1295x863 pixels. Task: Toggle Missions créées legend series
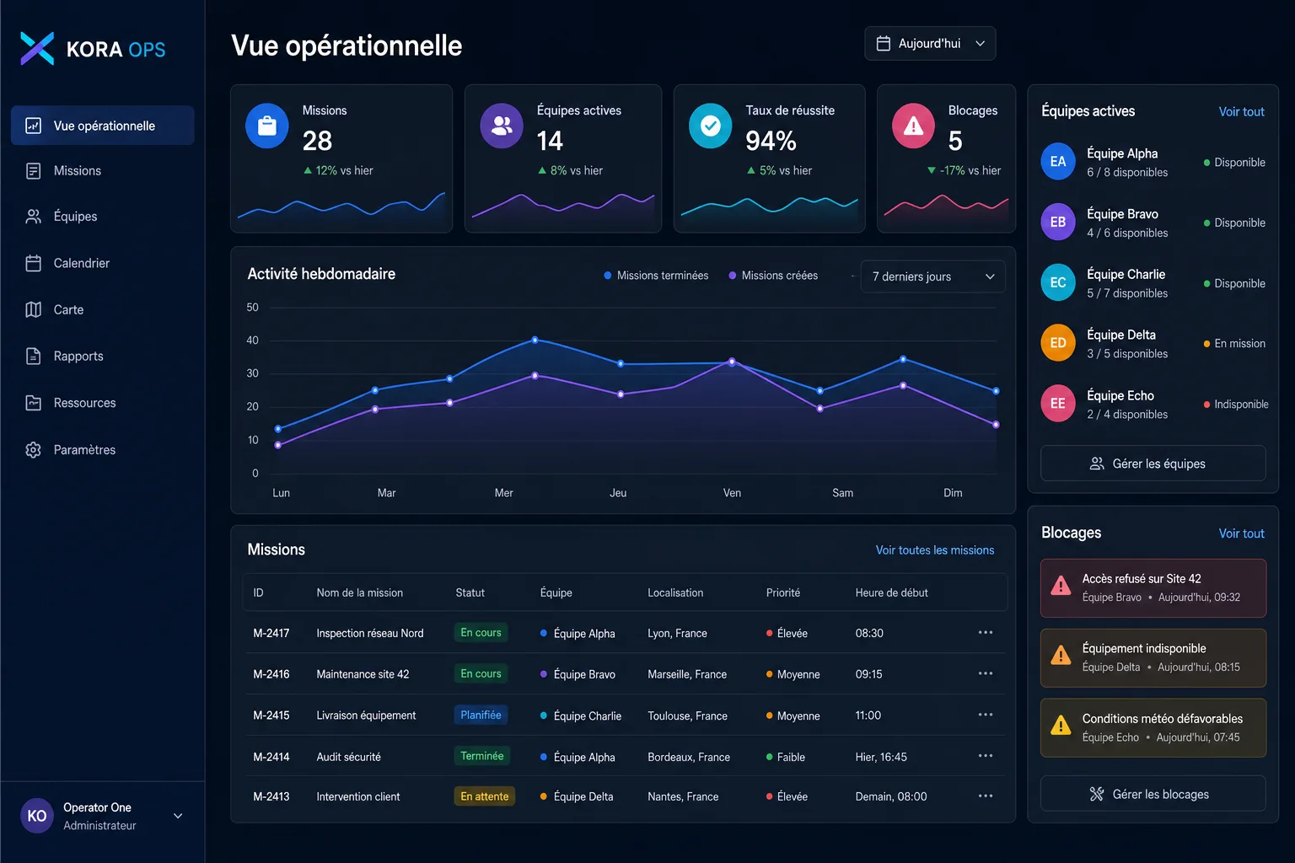point(773,276)
